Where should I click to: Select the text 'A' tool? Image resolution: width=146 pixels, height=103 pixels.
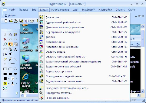coord(15,49)
